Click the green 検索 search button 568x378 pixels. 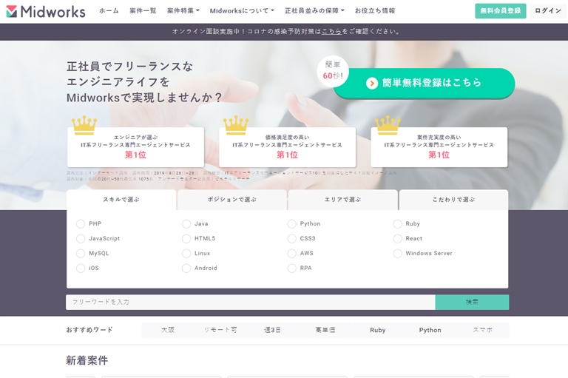[x=472, y=303]
